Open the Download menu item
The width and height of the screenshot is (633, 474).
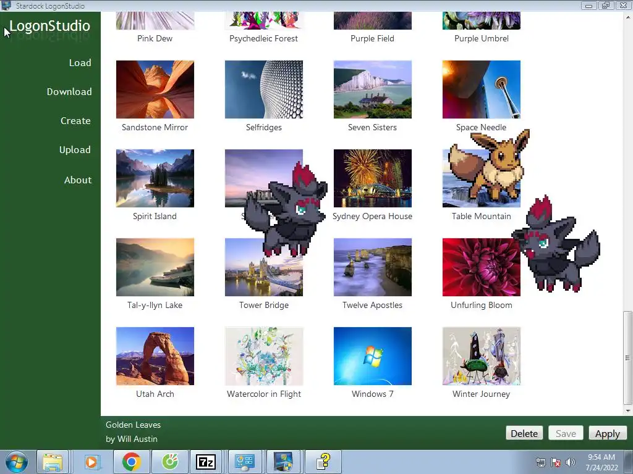[69, 92]
